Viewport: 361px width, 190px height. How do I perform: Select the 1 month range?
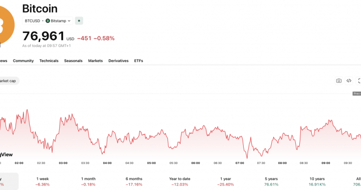(x=88, y=181)
